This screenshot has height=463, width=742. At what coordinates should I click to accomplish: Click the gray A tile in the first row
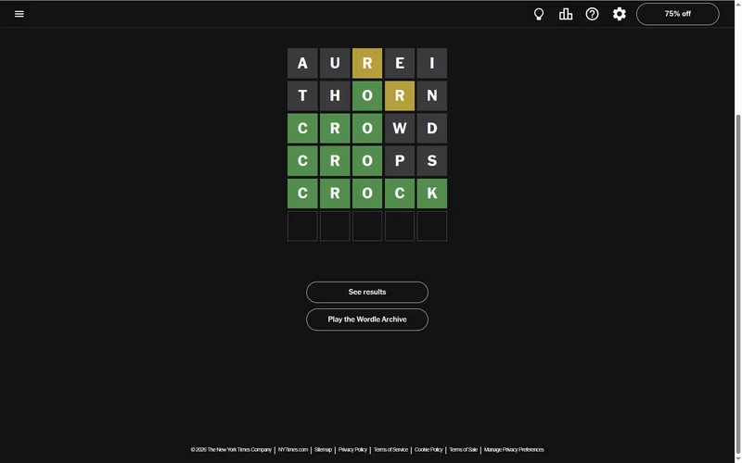[302, 63]
